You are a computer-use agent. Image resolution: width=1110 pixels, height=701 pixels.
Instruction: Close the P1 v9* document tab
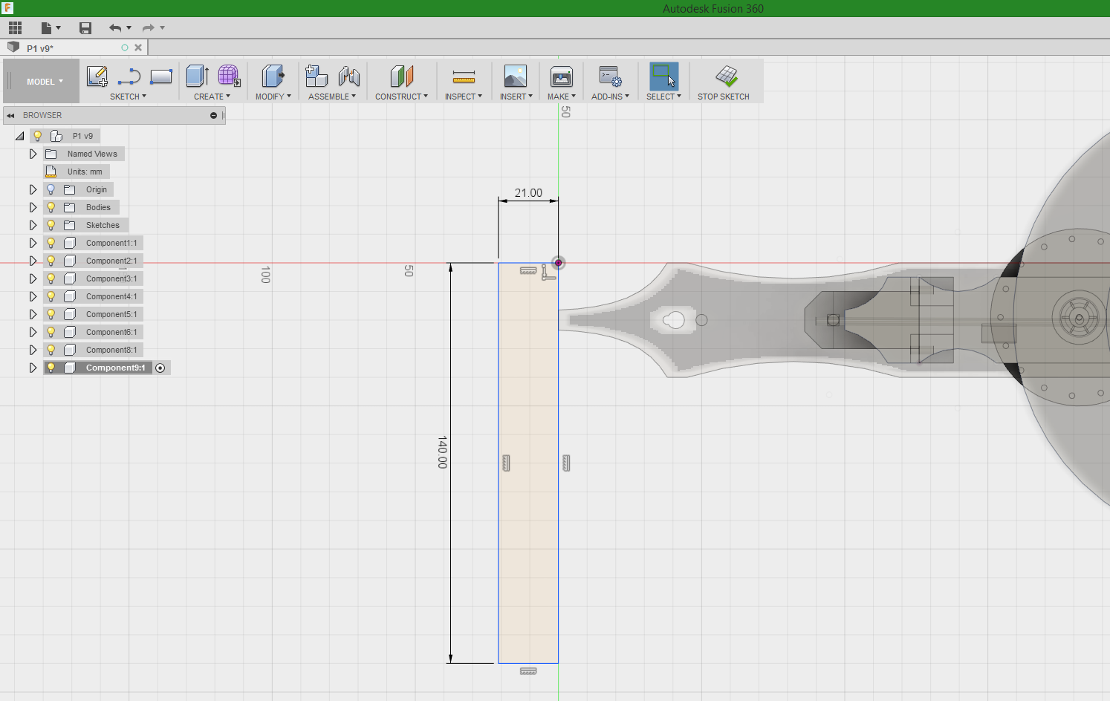click(138, 48)
